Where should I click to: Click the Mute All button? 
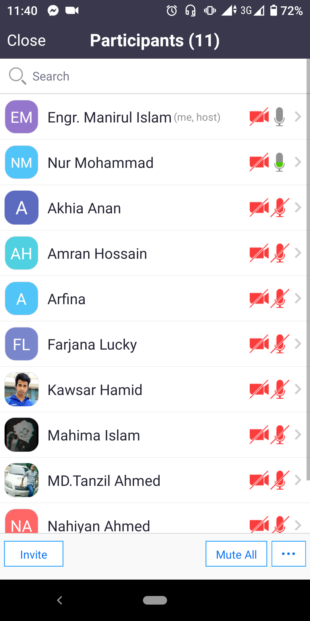point(236,554)
